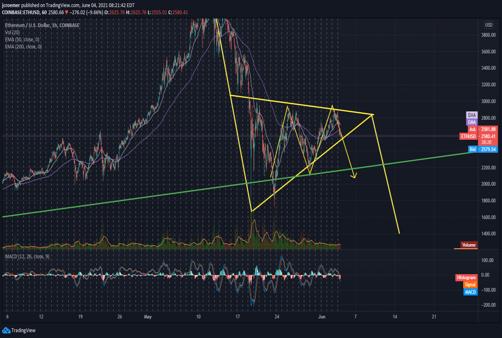Click the 1600.00 price axis label
502x338 pixels.
tap(488, 217)
